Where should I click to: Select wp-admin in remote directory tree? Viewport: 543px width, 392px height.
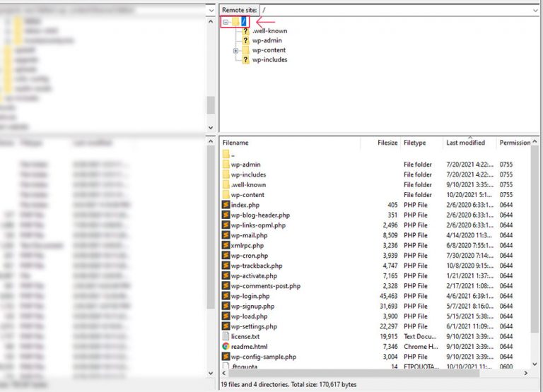pyautogui.click(x=267, y=41)
